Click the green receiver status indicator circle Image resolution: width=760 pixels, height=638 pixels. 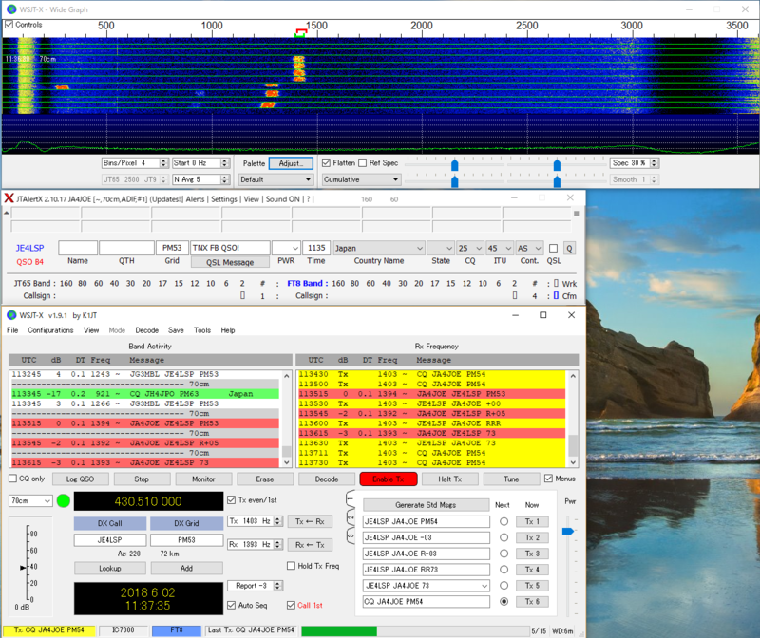point(64,500)
